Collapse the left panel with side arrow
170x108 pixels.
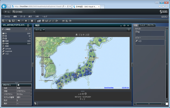tap(33, 65)
